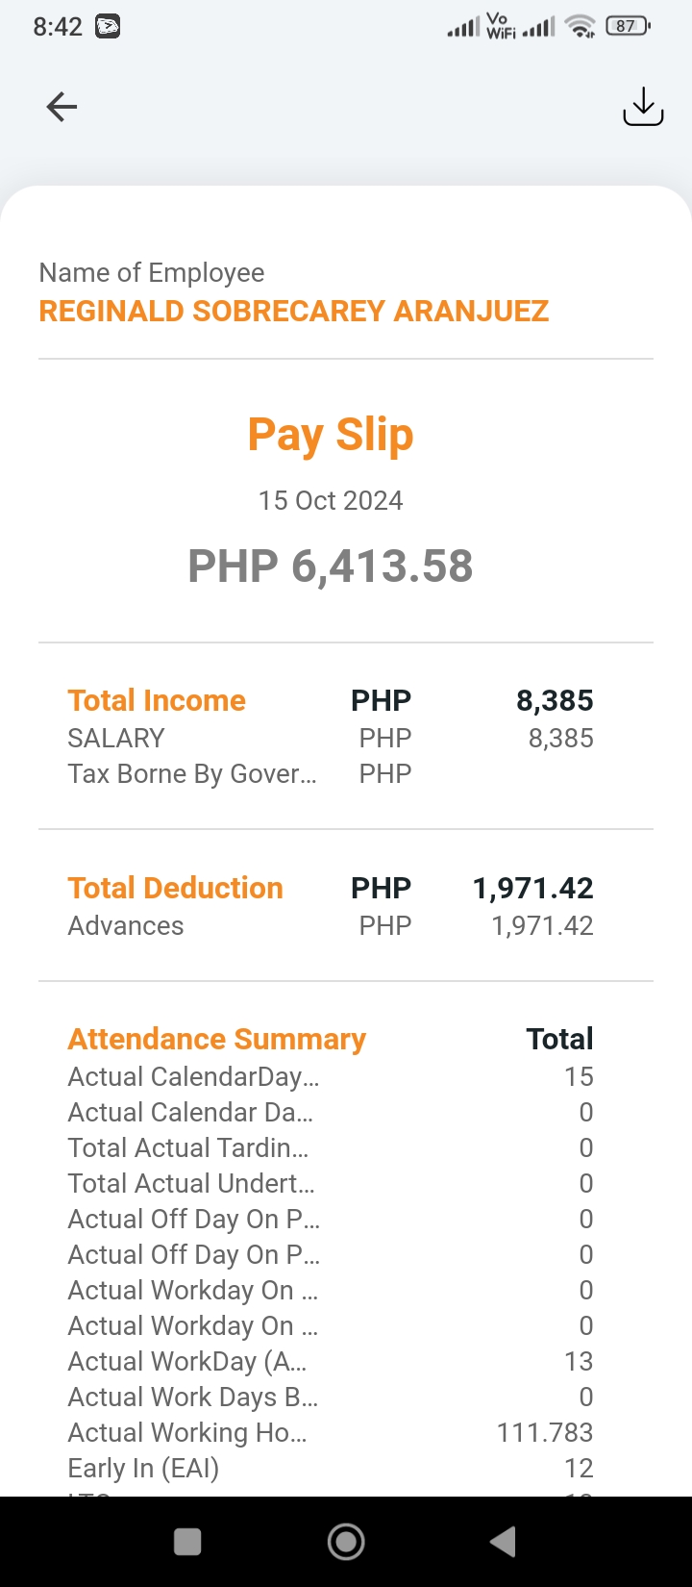Tap the battery status icon

tap(628, 27)
